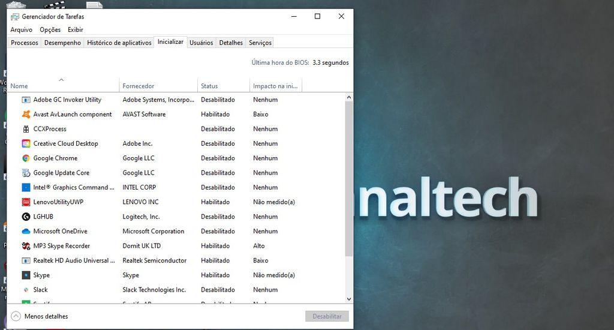The image size is (614, 330).
Task: Select Microsoft Corporation vendor cell
Action: click(153, 231)
